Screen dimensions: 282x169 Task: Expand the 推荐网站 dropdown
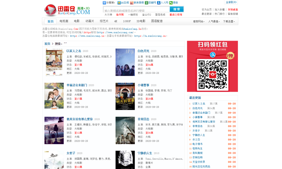199,21
